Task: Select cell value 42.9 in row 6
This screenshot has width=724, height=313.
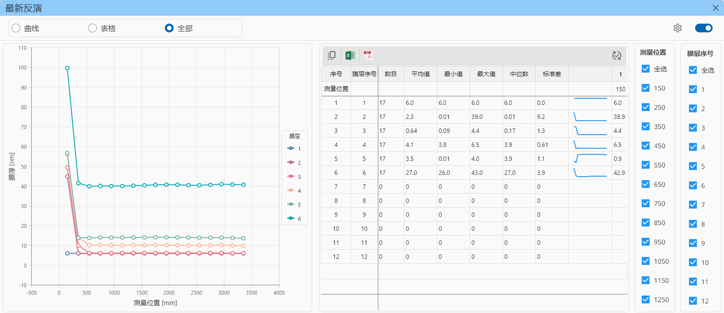Action: coord(619,173)
